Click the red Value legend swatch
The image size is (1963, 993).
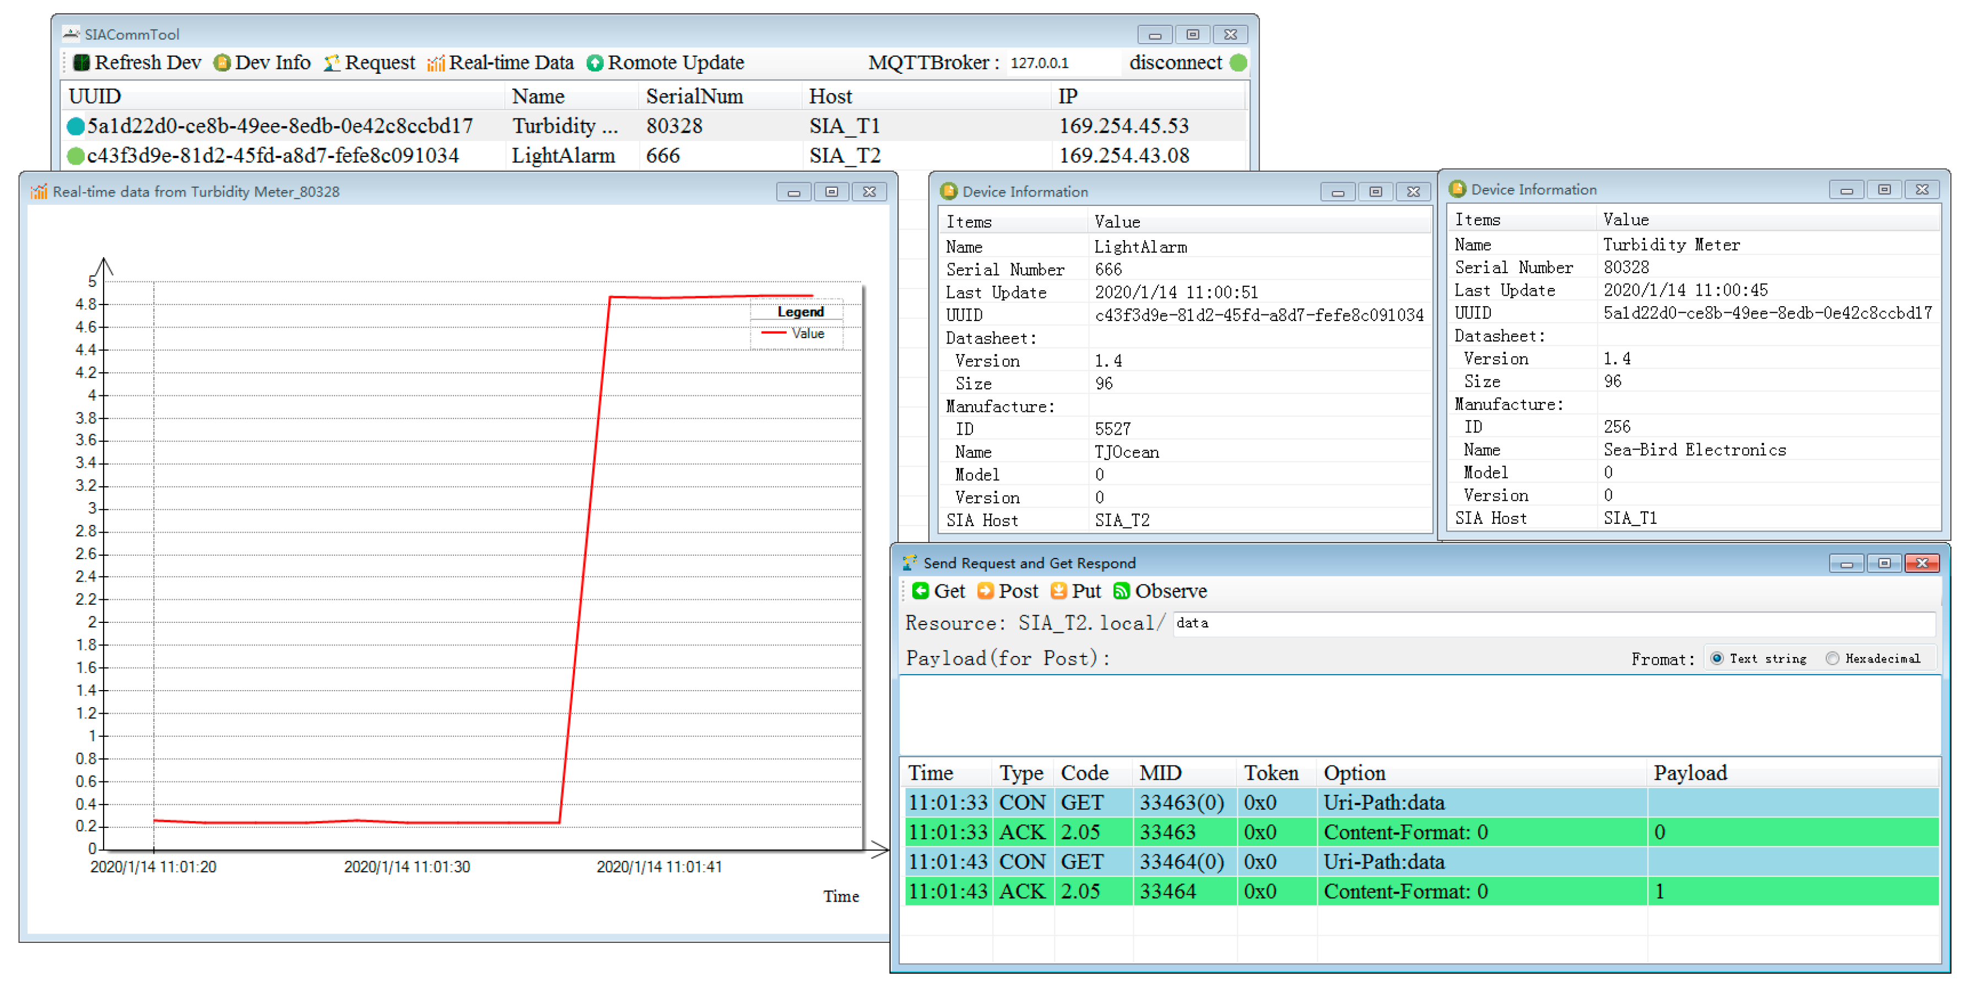tap(774, 334)
